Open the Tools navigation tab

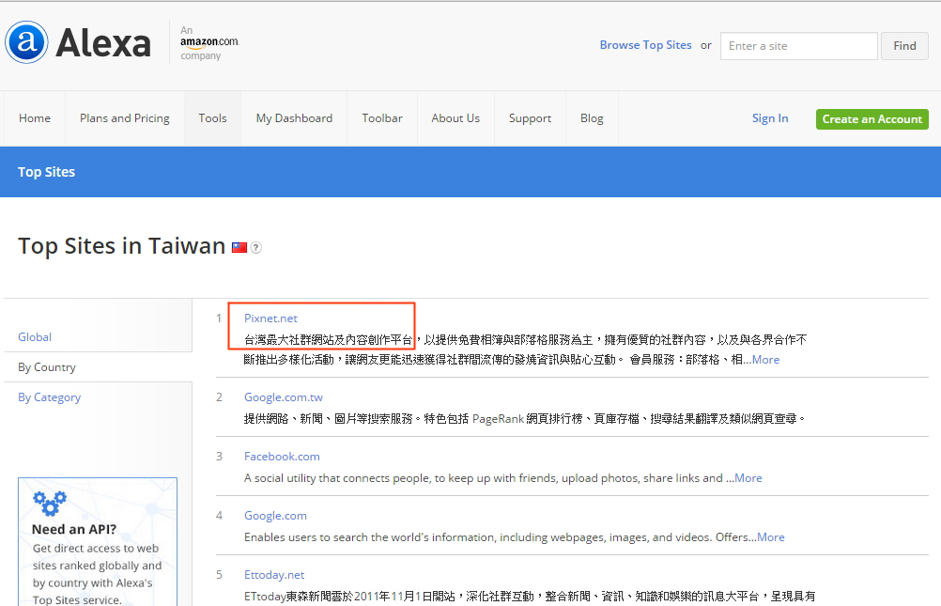pyautogui.click(x=212, y=118)
